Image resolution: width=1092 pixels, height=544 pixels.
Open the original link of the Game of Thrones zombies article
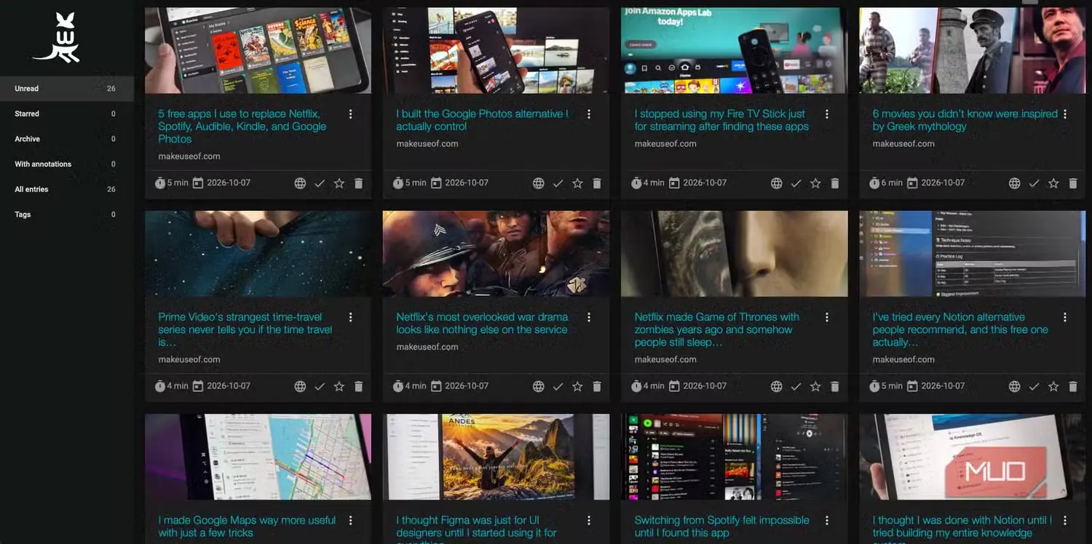pyautogui.click(x=776, y=387)
